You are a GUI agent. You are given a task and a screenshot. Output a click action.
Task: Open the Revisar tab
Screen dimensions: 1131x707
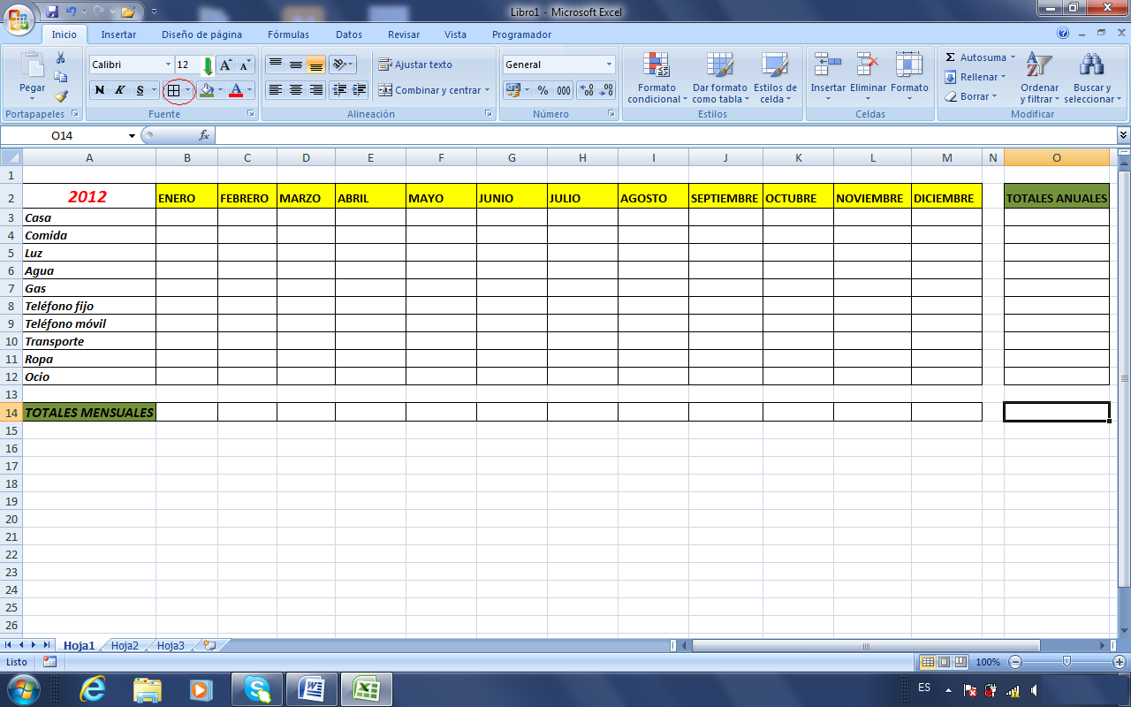pos(404,34)
